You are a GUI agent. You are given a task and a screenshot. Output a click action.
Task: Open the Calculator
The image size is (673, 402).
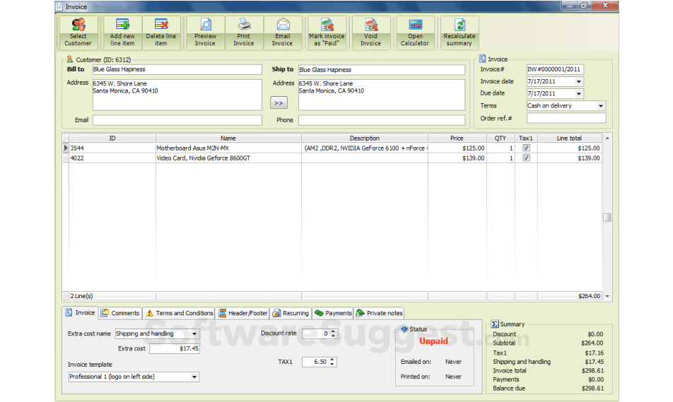coord(415,33)
